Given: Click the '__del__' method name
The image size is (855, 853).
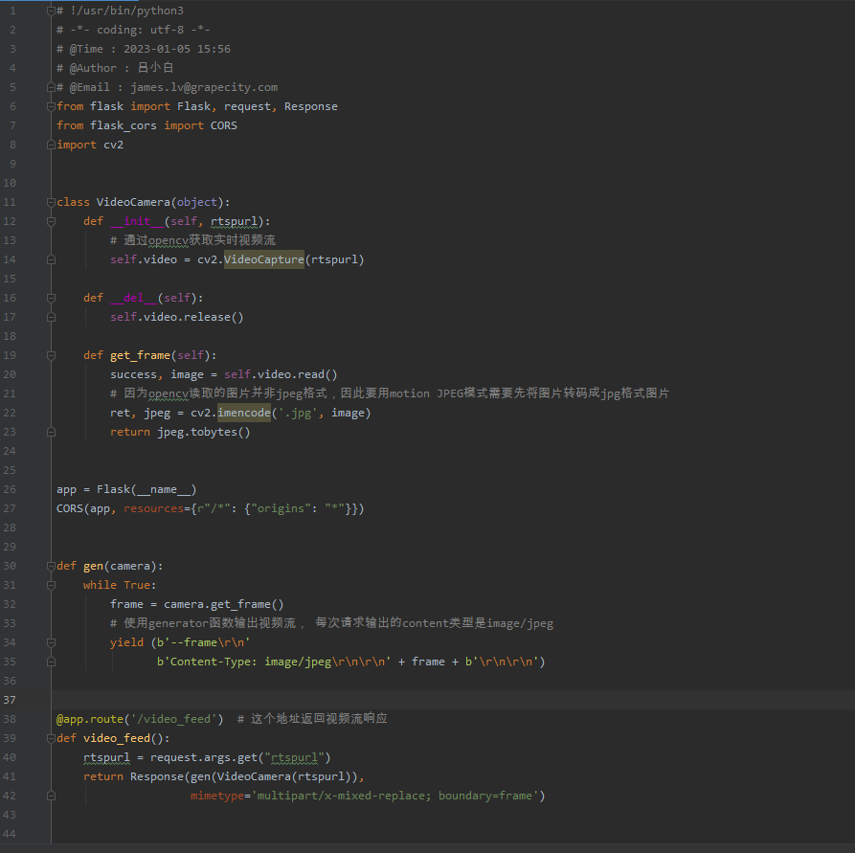Looking at the screenshot, I should tap(134, 298).
